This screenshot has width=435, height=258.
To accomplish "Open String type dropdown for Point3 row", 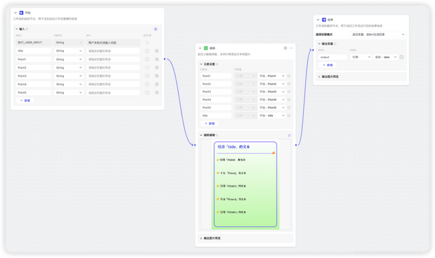I will pos(69,76).
